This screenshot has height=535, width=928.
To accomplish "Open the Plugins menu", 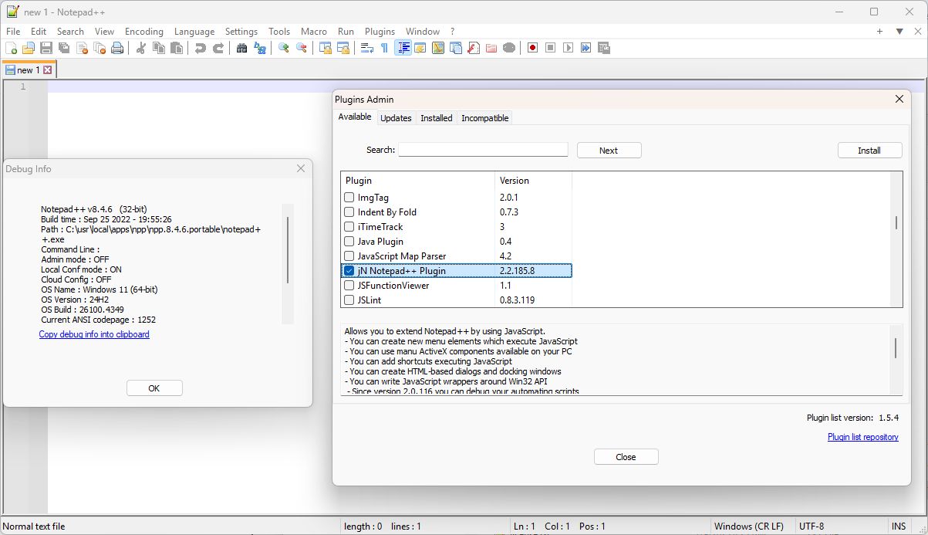I will pyautogui.click(x=380, y=32).
